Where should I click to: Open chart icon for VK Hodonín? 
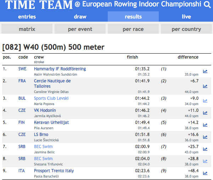(x=205, y=113)
